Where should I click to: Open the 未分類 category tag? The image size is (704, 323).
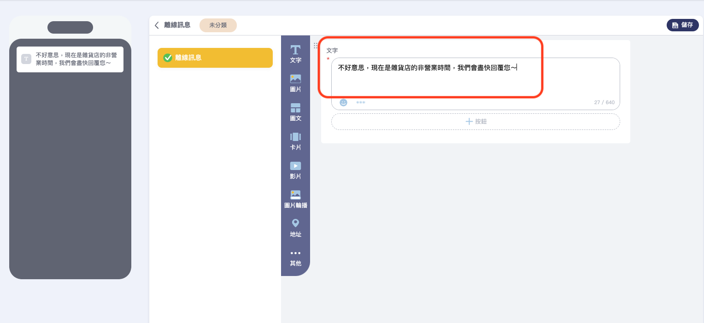218,25
